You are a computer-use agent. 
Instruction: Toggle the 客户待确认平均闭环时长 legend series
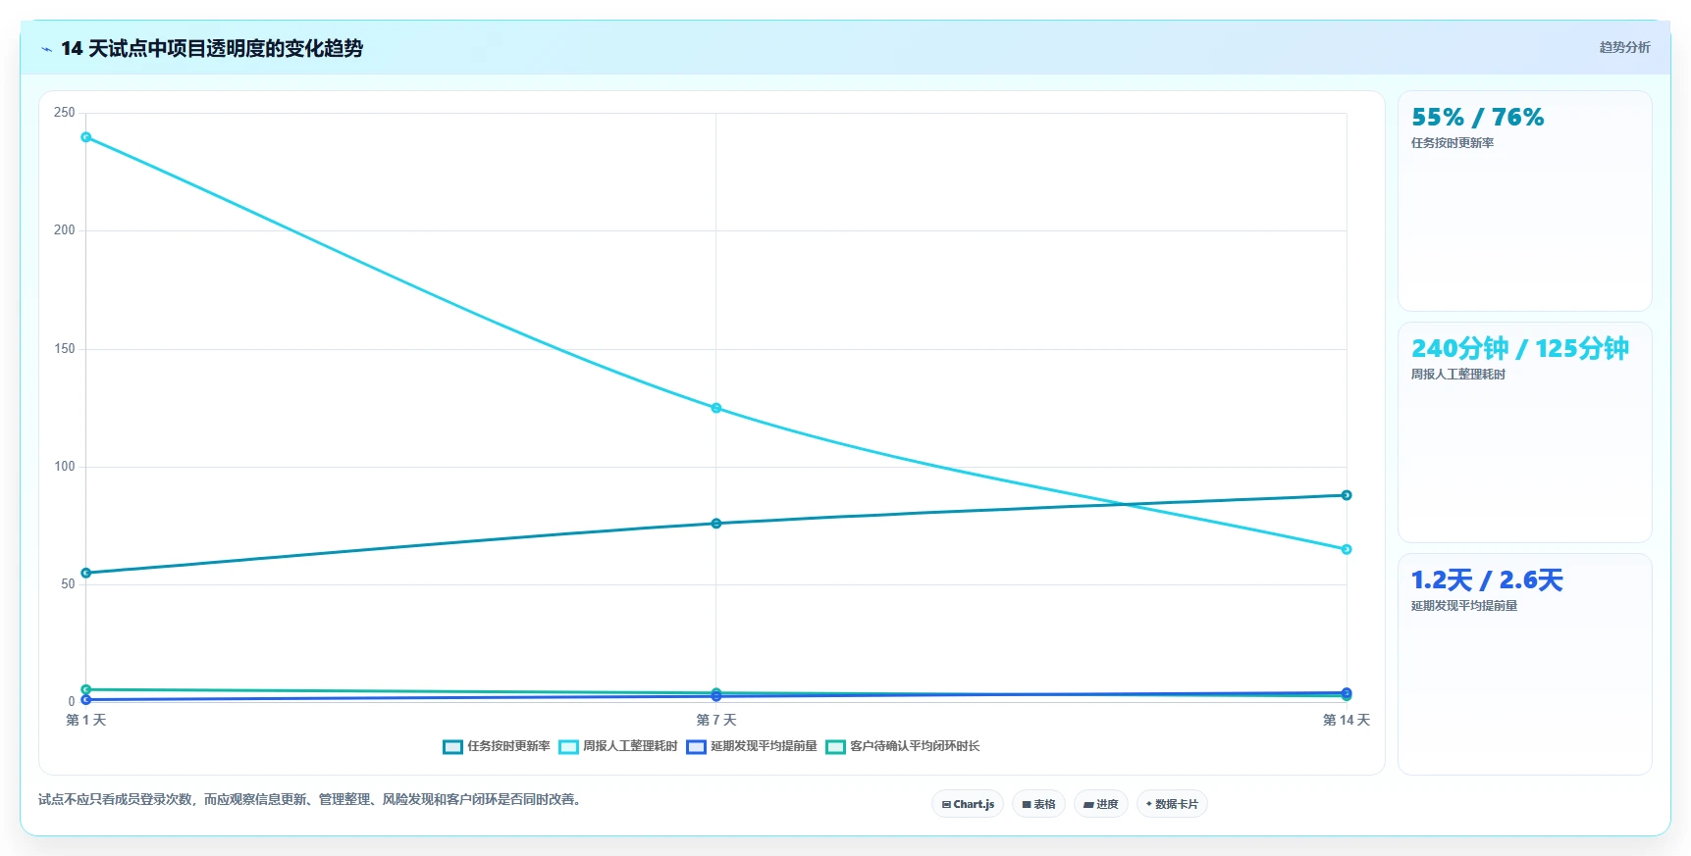[x=903, y=746]
